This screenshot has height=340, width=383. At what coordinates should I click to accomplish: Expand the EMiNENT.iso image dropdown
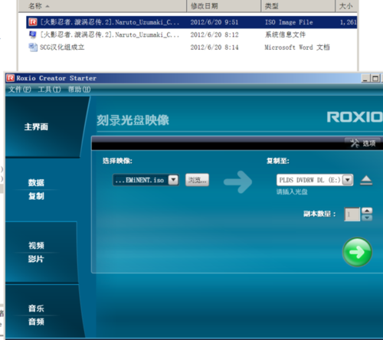click(173, 180)
